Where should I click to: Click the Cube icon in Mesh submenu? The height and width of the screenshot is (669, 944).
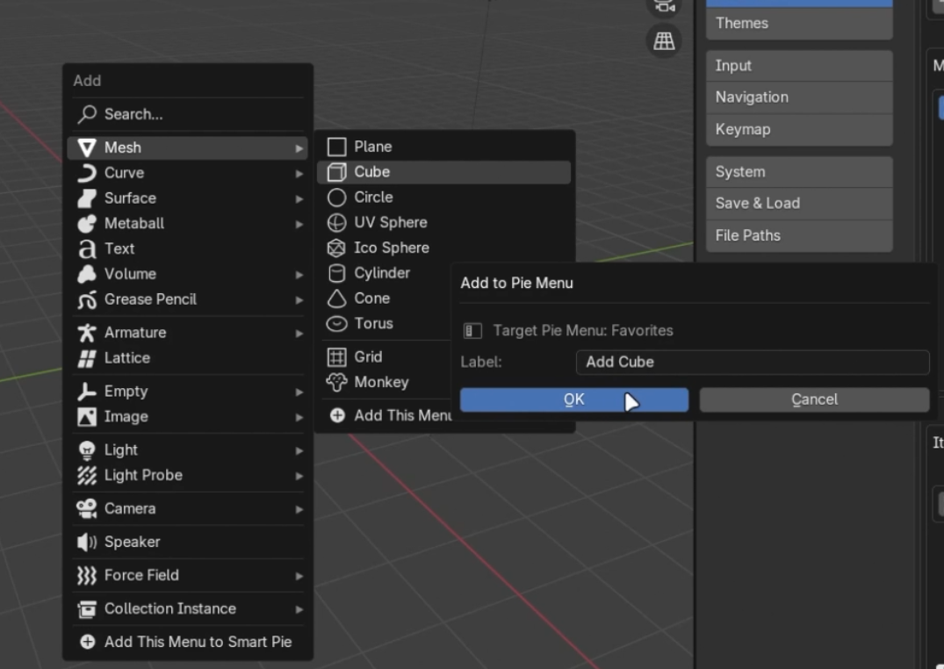(x=336, y=172)
